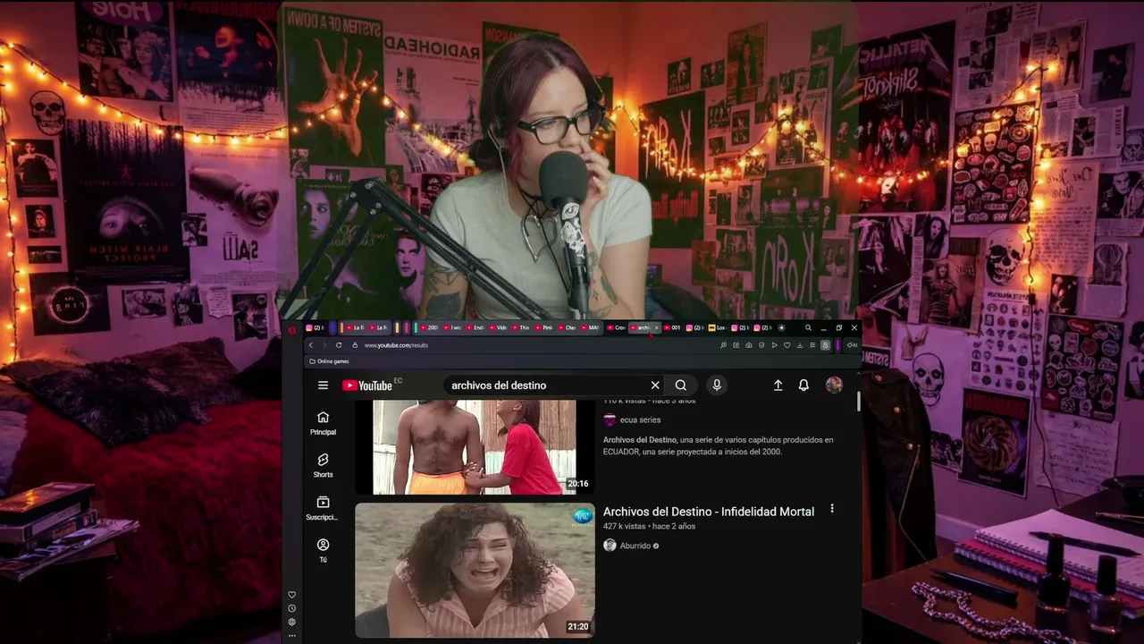Click the YouTube upload/create icon

tap(778, 386)
